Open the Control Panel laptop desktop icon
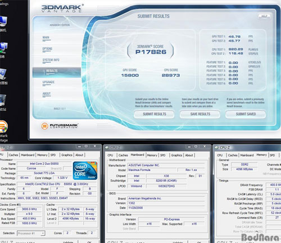The width and height of the screenshot is (281, 243). point(3,74)
